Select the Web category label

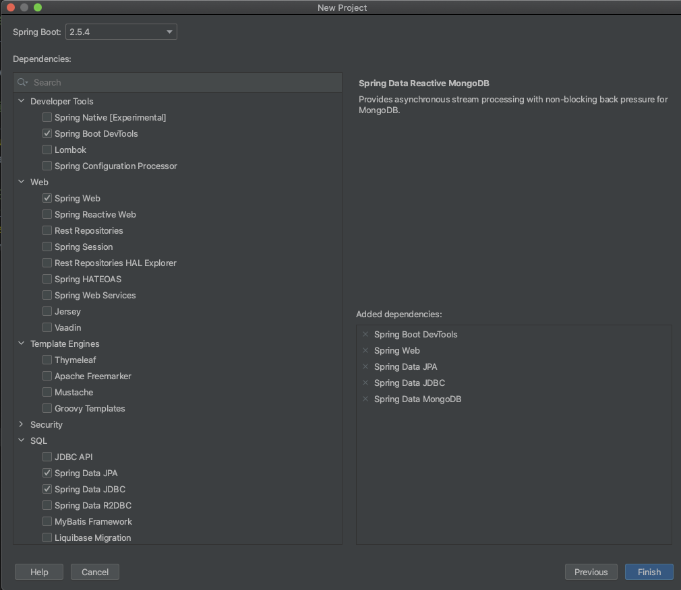(x=39, y=183)
